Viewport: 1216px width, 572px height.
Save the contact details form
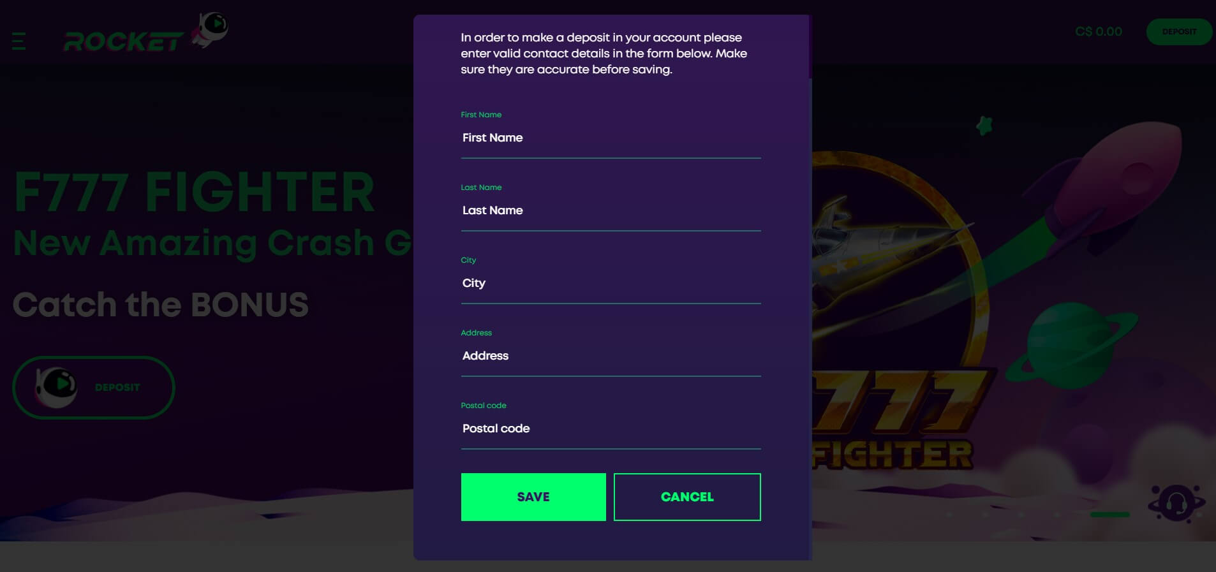tap(533, 497)
